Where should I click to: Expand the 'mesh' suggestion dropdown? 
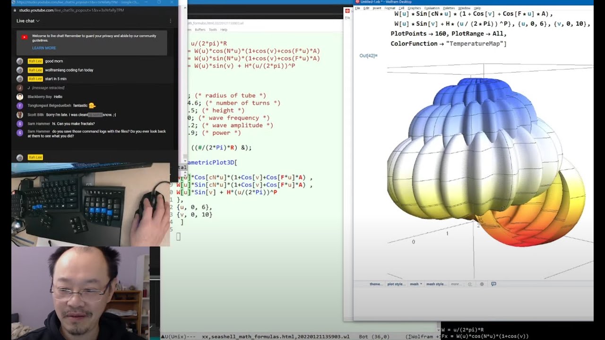click(x=416, y=284)
